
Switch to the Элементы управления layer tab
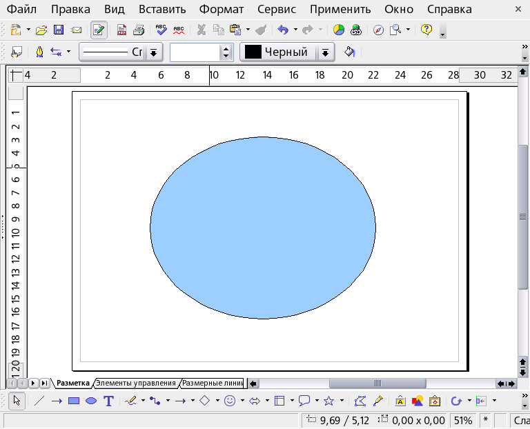point(135,383)
